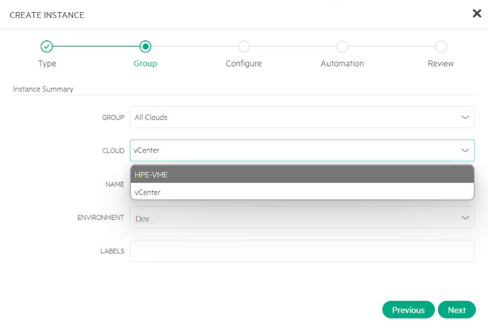Close the Create Instance dialog

click(477, 13)
